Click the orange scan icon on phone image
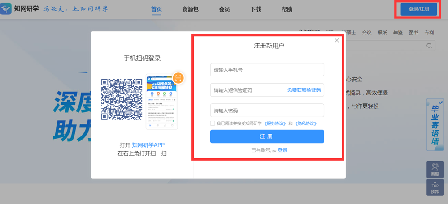448x204 pixels. [178, 78]
